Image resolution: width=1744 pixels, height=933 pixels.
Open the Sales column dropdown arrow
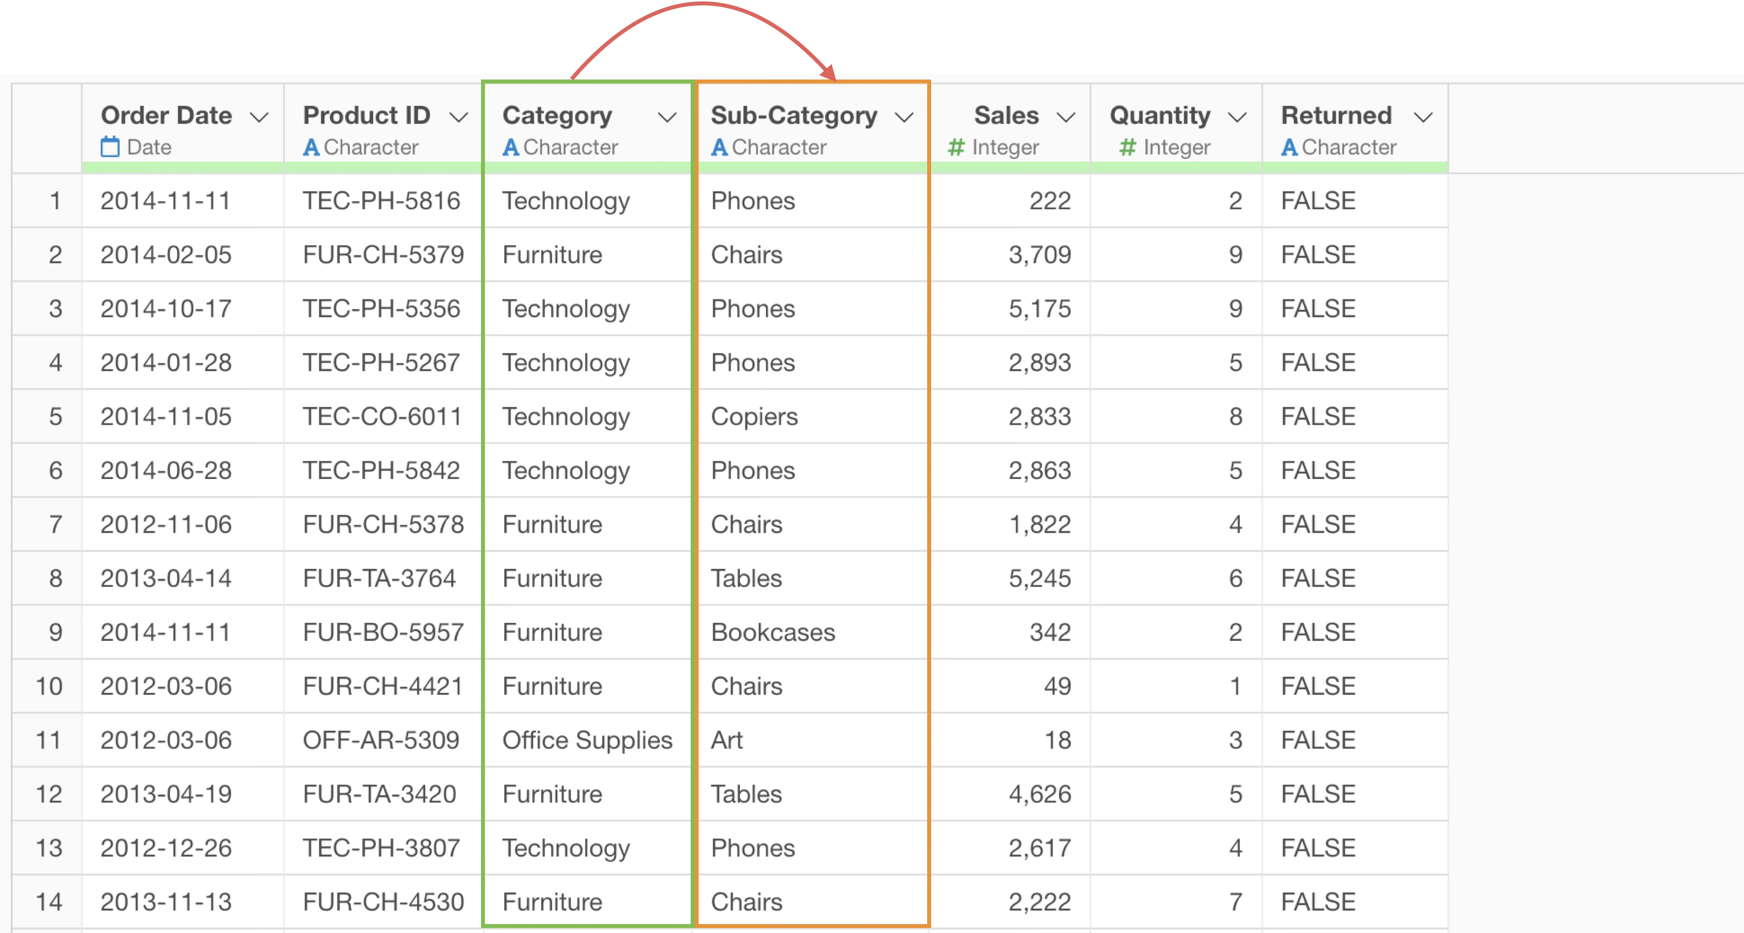(1066, 117)
